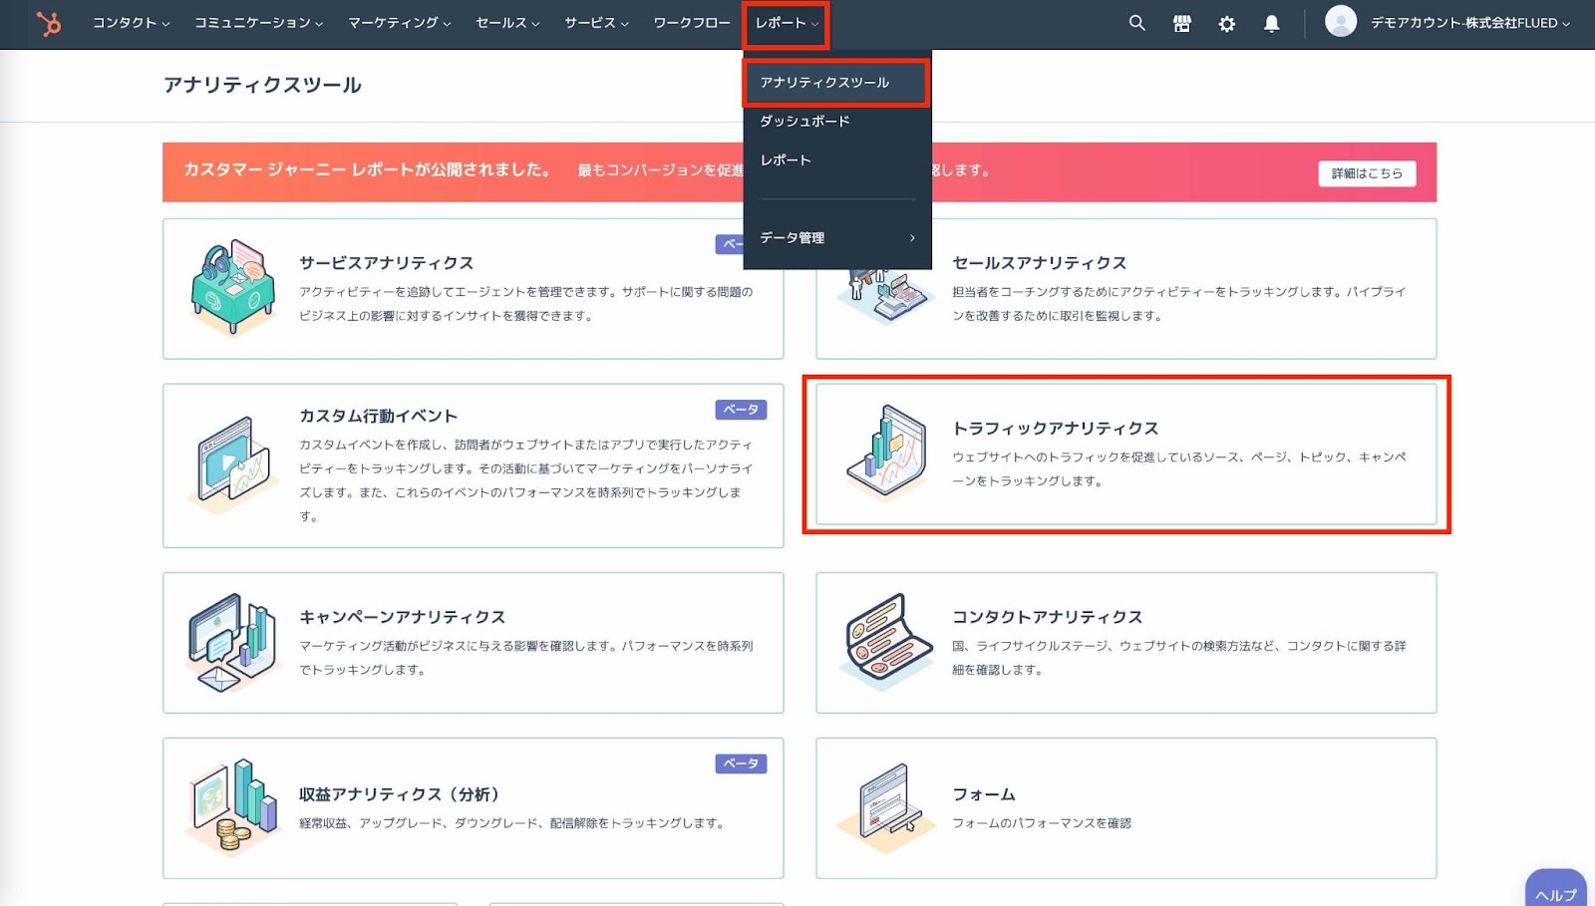Open the サービスアナリティクス card title
1595x906 pixels.
[x=386, y=263]
